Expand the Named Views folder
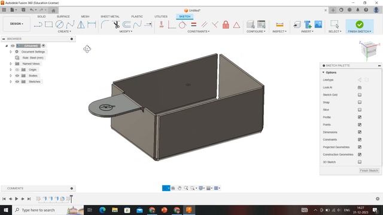 click(x=11, y=64)
